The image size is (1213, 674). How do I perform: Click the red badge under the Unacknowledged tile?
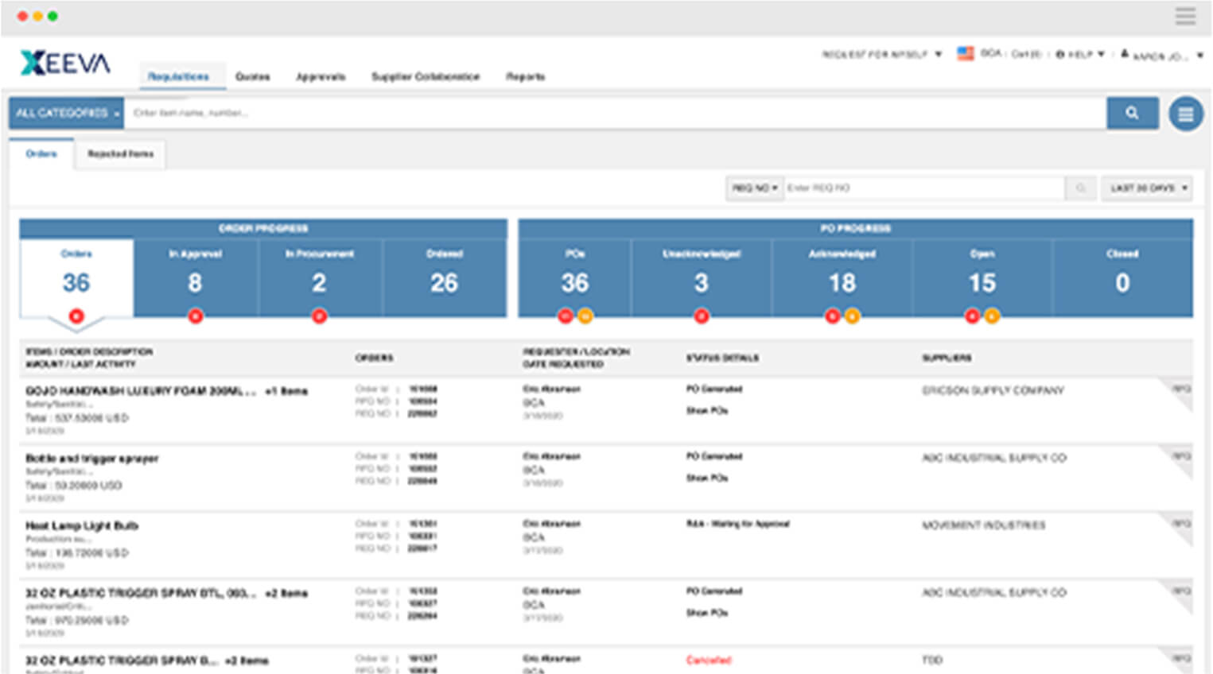(701, 316)
